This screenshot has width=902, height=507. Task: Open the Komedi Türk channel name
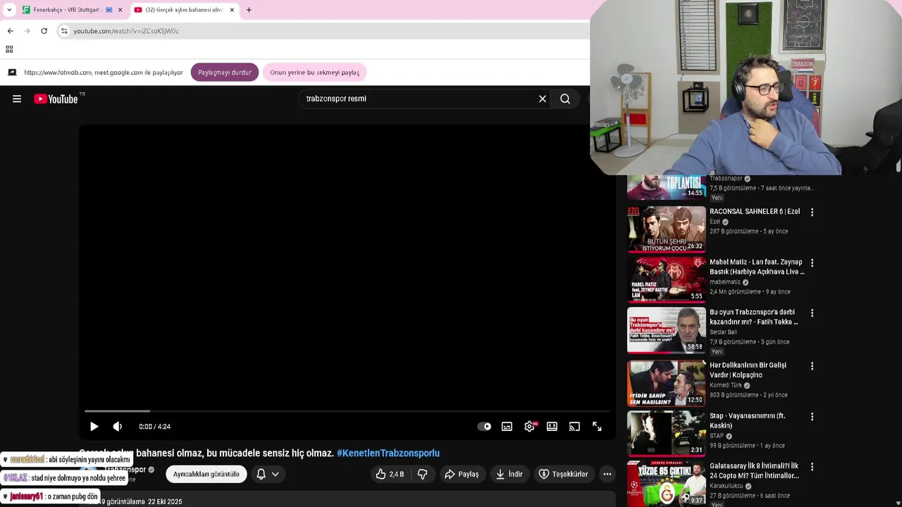pyautogui.click(x=727, y=385)
